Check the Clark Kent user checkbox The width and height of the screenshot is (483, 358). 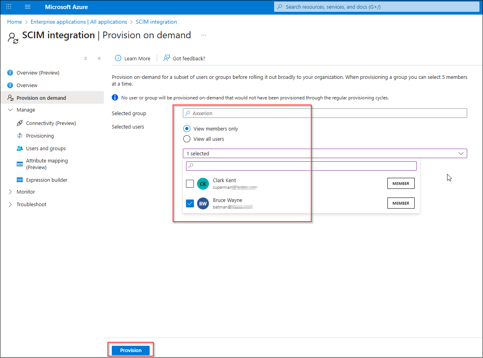(x=190, y=184)
